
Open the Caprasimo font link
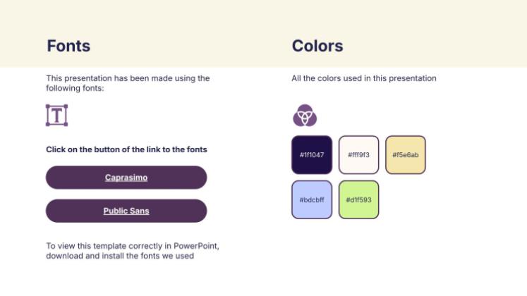point(126,178)
